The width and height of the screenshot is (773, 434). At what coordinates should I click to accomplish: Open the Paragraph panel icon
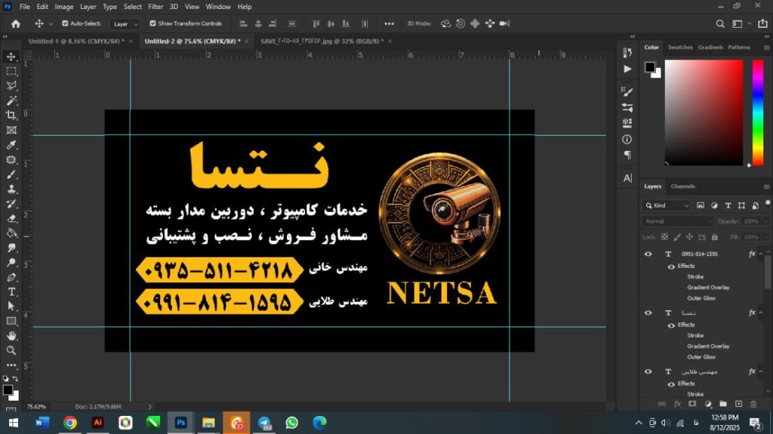point(627,155)
